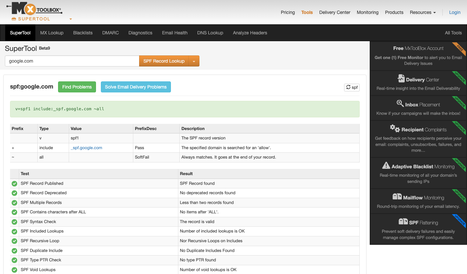The height and width of the screenshot is (274, 467).
Task: Click green check for SPF Contains characters after ALL
Action: 14,212
